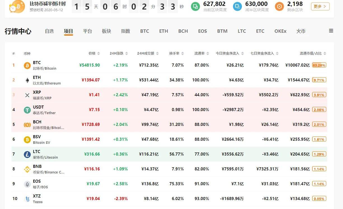343x209 pixels.
Task: Open the hamburger menu beside the 火币 tab
Action: (x=331, y=31)
